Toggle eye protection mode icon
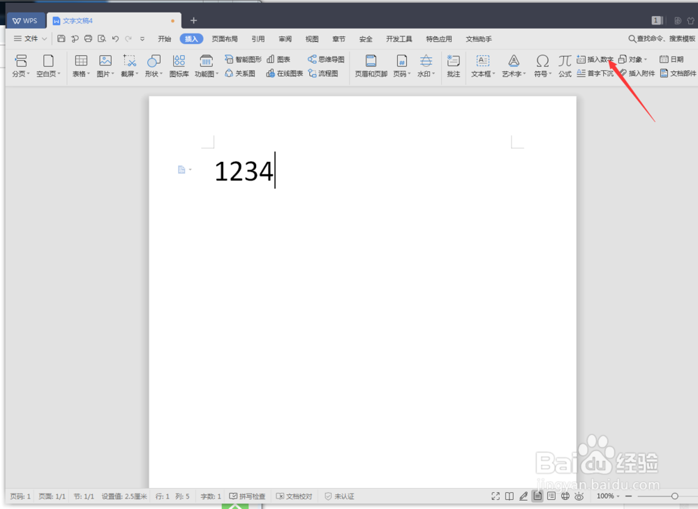This screenshot has height=509, width=698. pos(579,496)
